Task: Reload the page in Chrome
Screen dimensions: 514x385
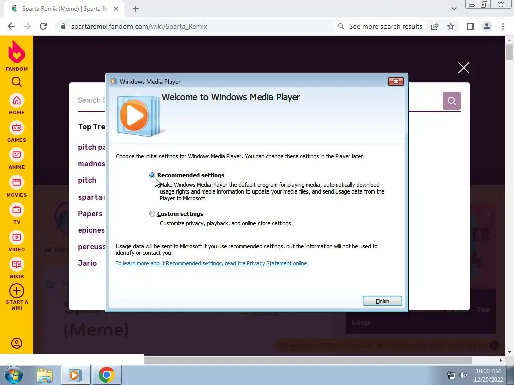Action: [x=43, y=26]
